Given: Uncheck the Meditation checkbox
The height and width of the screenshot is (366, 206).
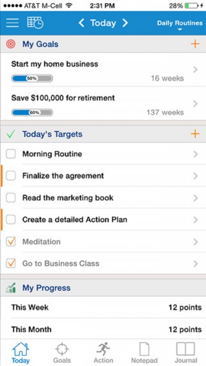Looking at the screenshot, I should tap(11, 242).
